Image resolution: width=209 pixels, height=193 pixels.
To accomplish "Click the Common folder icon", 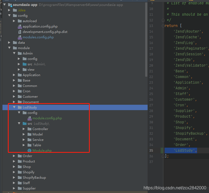I will point(20,86).
